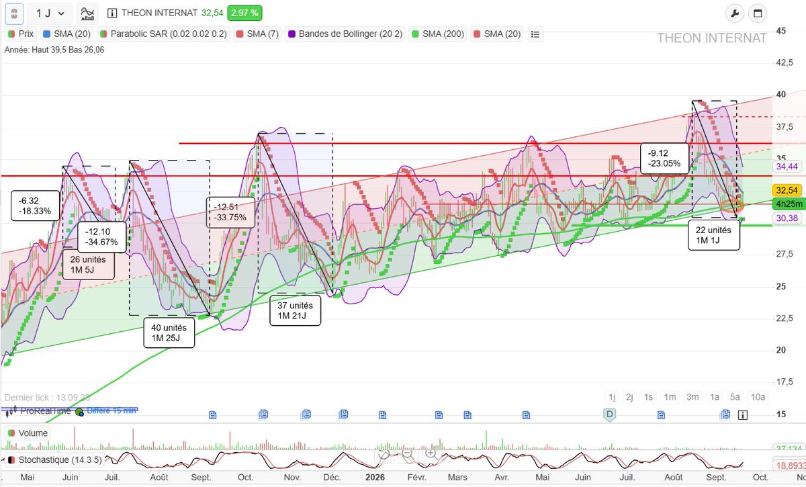Viewport: 806px width, 487px height.
Task: Click the green 2.97 % change badge
Action: click(x=244, y=13)
